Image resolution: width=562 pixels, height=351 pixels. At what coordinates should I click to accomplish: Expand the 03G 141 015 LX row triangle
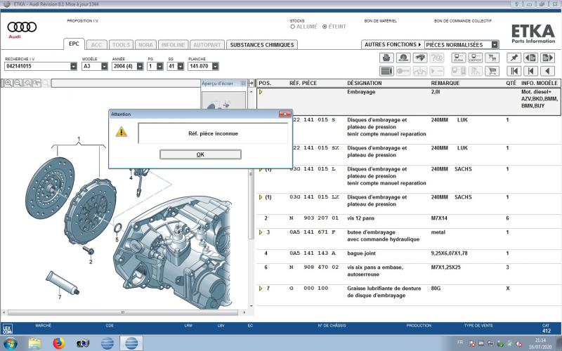[x=261, y=197]
